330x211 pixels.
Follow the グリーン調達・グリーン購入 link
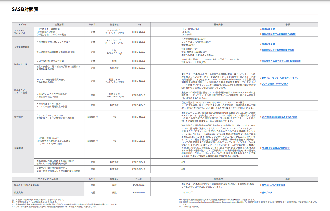[x=275, y=84]
